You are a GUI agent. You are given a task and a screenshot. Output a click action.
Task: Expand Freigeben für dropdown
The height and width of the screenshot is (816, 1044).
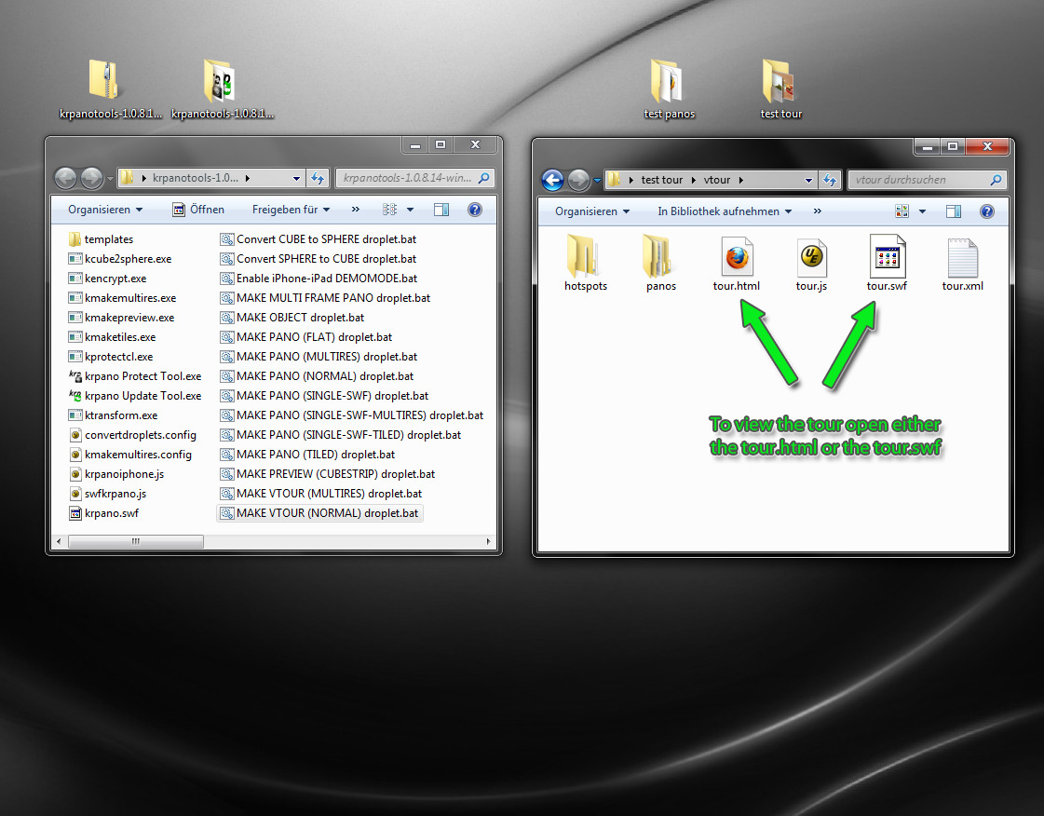click(x=291, y=210)
